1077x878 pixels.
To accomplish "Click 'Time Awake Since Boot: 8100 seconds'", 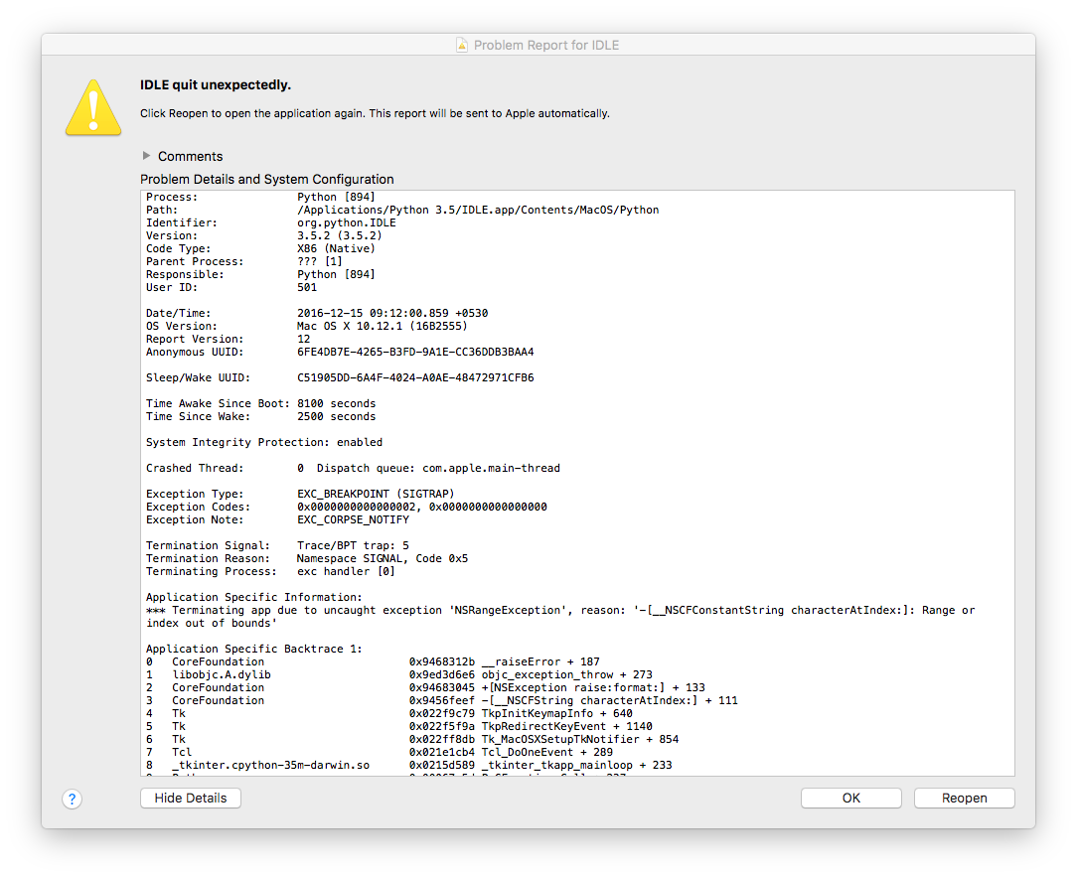I will tap(260, 403).
